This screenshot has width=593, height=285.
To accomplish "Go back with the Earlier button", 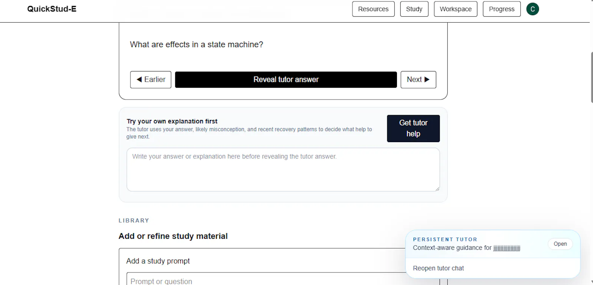I will click(x=150, y=80).
